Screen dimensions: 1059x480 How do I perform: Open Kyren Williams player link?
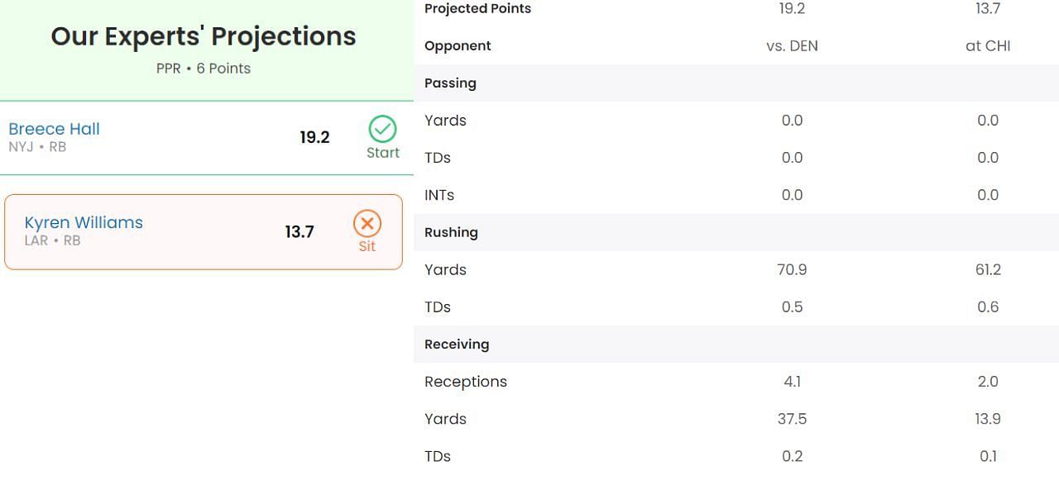pyautogui.click(x=84, y=222)
